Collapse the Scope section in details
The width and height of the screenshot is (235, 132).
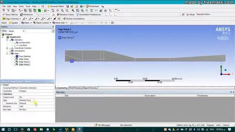1,85
